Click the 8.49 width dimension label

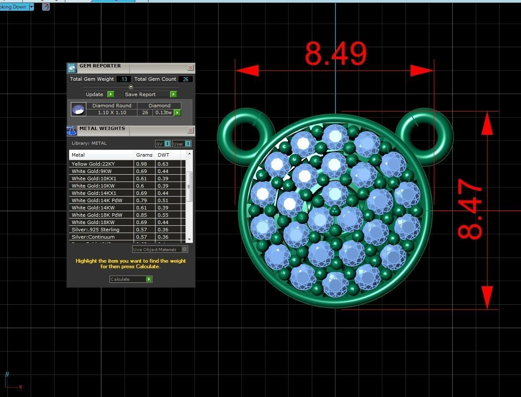point(335,54)
